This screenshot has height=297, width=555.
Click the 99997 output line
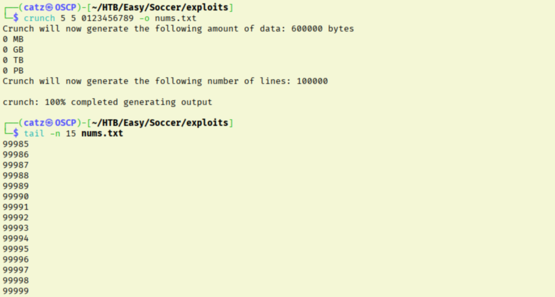coord(16,270)
